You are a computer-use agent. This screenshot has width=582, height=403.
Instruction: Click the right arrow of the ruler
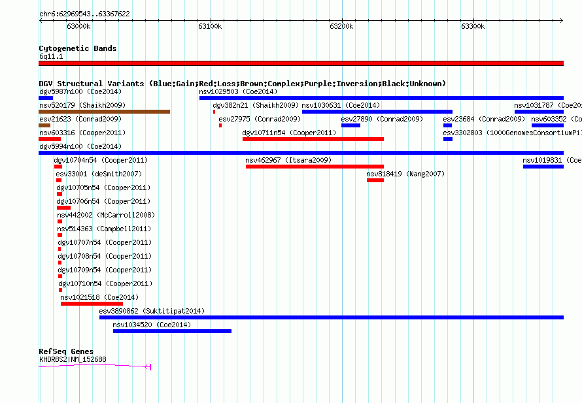[562, 20]
